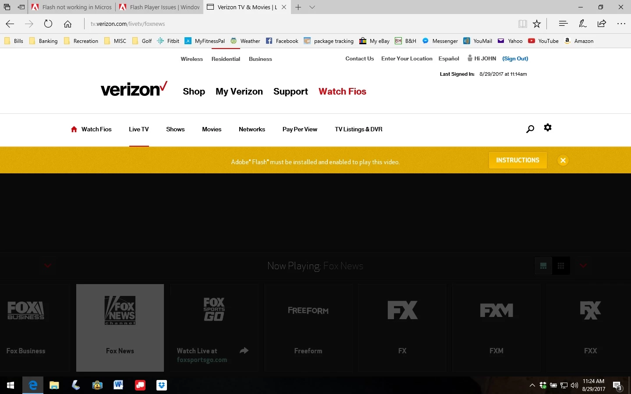Click Watch Fios home icon link
Viewport: 631px width, 394px height.
[x=91, y=129]
